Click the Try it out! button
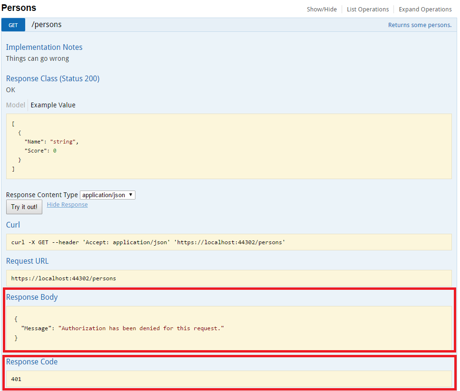Viewport: 460px width, 391px height. click(24, 207)
